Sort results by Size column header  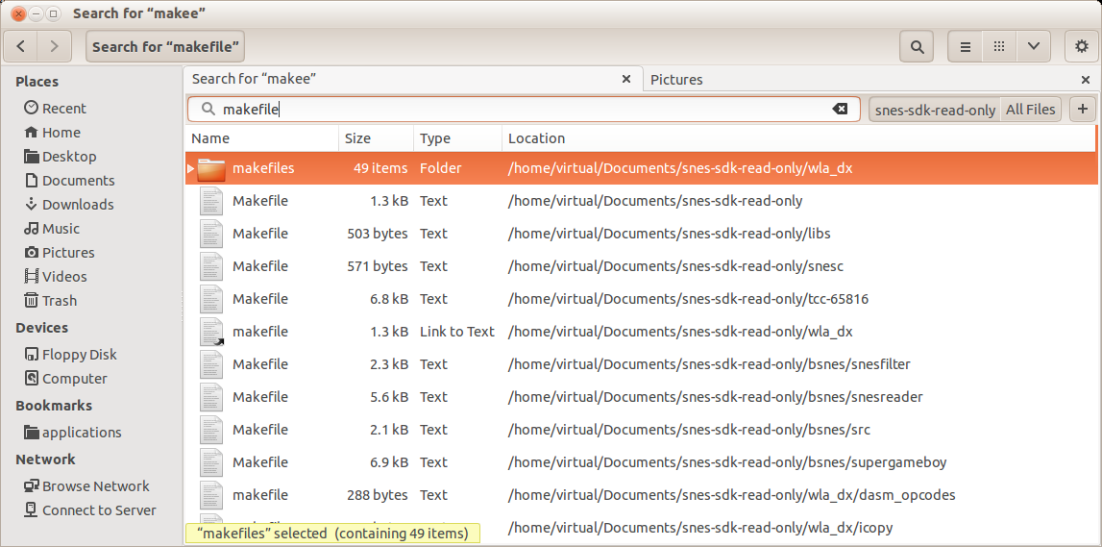(358, 138)
